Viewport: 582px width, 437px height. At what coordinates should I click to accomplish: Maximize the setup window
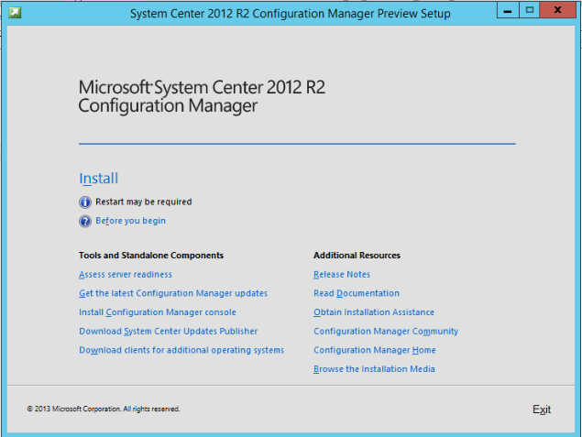pyautogui.click(x=529, y=10)
